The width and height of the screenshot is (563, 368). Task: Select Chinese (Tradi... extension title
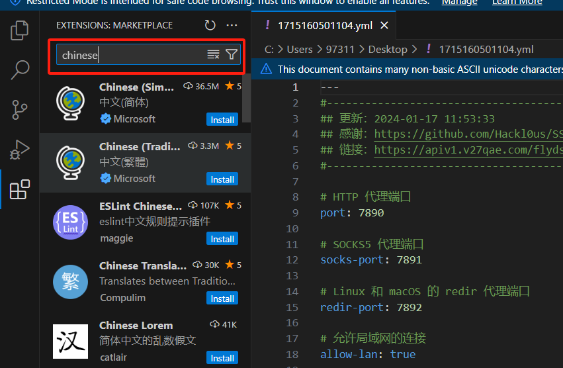tap(140, 147)
